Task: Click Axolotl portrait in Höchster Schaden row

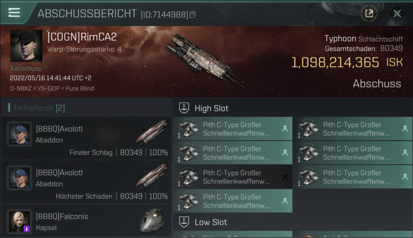Action: click(x=19, y=178)
